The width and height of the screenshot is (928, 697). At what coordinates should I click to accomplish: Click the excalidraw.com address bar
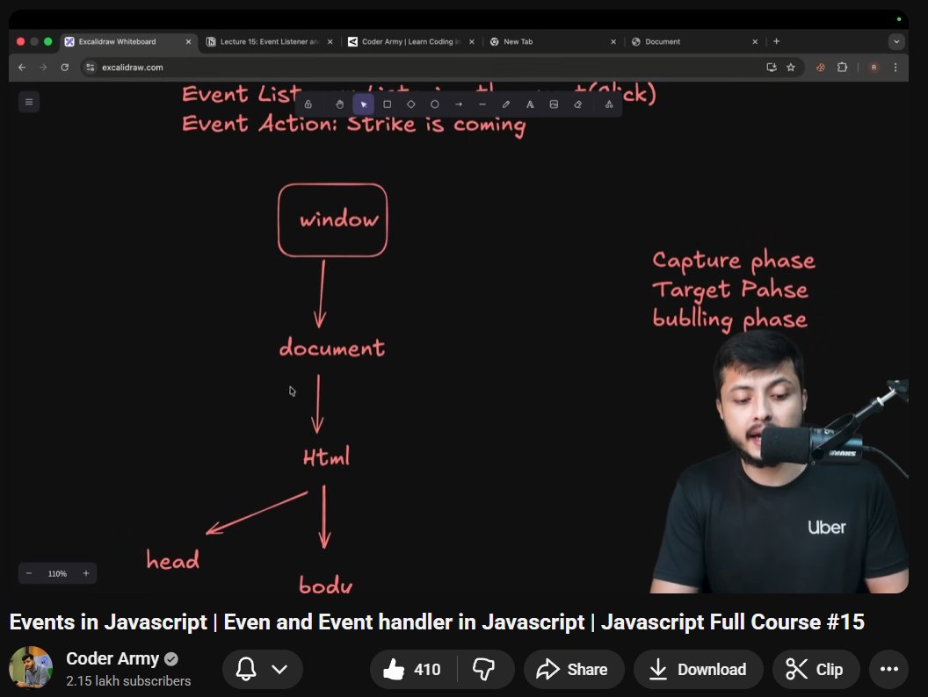pos(132,67)
